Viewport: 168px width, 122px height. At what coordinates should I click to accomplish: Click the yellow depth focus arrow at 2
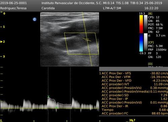(x=1, y=42)
